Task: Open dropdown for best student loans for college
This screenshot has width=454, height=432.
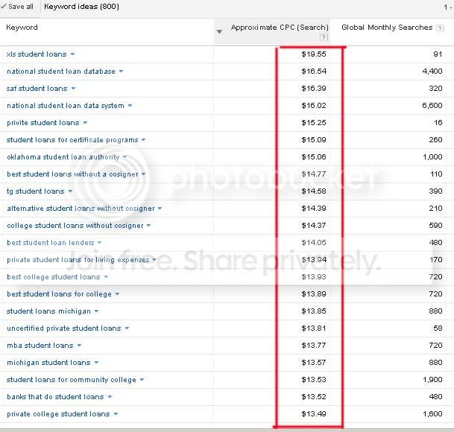Action: click(x=117, y=294)
